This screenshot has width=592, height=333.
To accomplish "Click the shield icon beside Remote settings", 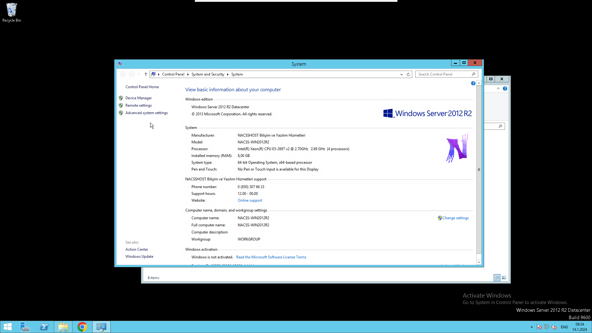I will 121,105.
